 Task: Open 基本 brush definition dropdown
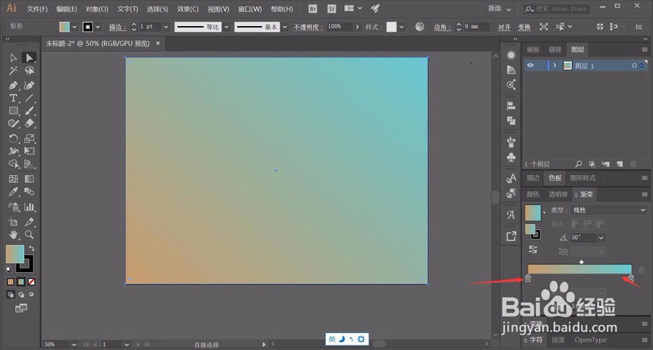[x=285, y=27]
